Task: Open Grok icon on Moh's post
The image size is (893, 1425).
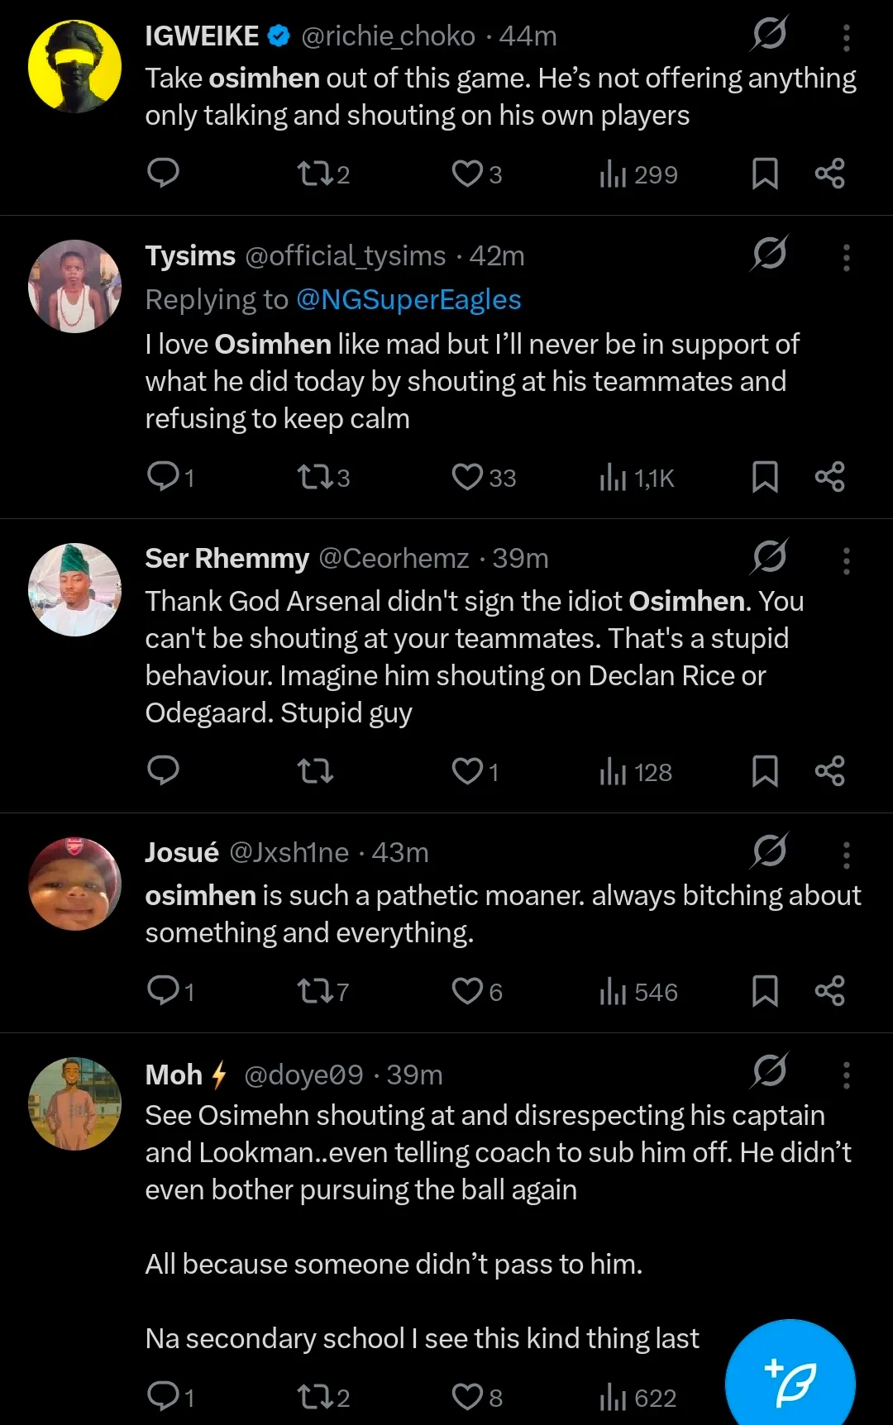Action: point(769,1071)
